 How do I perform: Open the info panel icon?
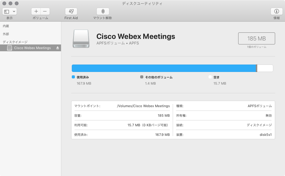click(x=276, y=11)
